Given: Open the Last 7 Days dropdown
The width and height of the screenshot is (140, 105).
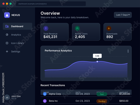Looking at the screenshot, I should (x=123, y=15).
